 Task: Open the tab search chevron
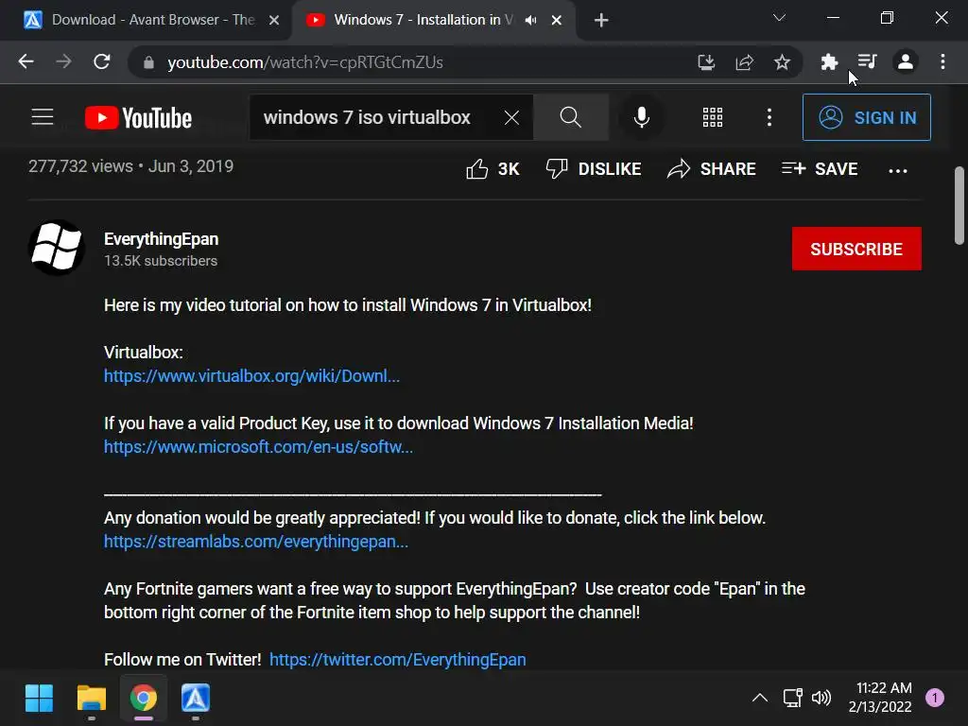tap(779, 18)
